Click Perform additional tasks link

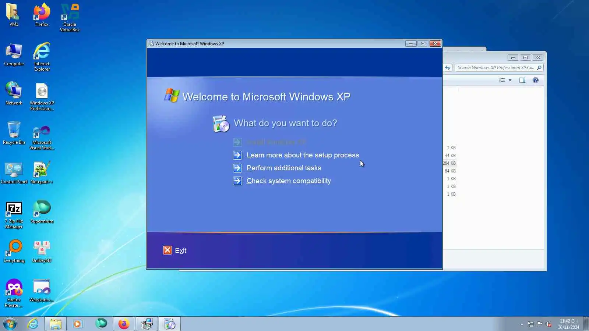tap(284, 168)
